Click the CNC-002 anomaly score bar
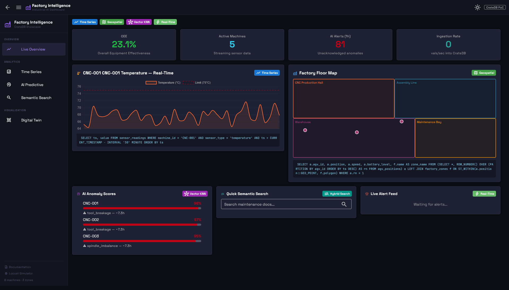Screen dimensions: 509x290 pos(142,225)
